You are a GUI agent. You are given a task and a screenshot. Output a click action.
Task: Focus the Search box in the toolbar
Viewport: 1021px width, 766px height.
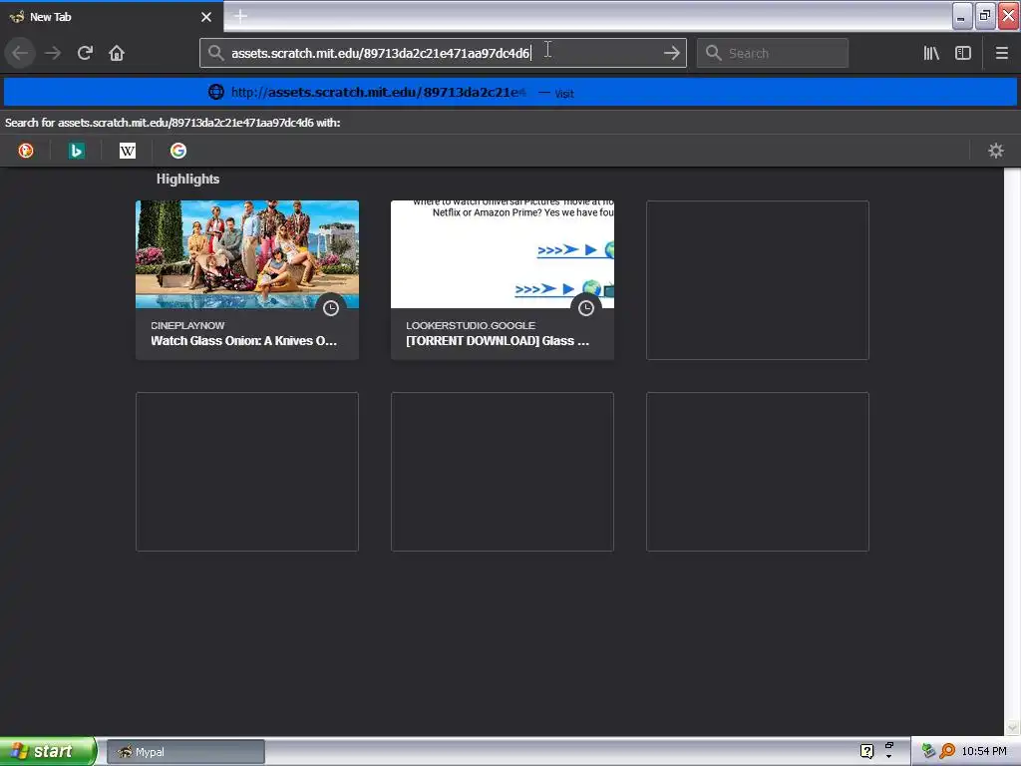[x=773, y=53]
